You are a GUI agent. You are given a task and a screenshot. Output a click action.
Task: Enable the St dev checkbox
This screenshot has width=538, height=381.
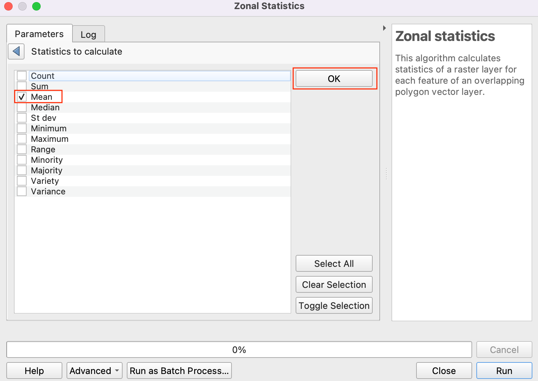pos(22,118)
